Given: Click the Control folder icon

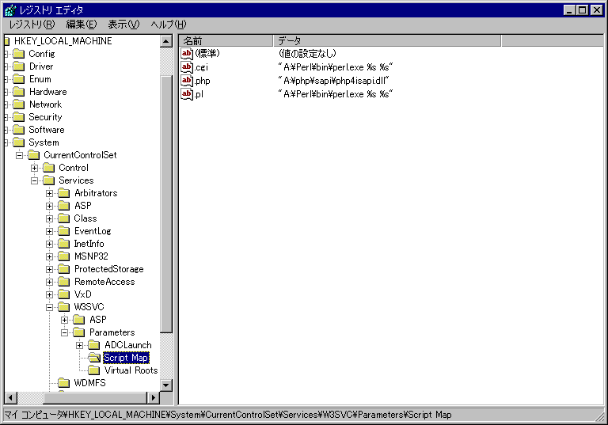Looking at the screenshot, I should 49,168.
